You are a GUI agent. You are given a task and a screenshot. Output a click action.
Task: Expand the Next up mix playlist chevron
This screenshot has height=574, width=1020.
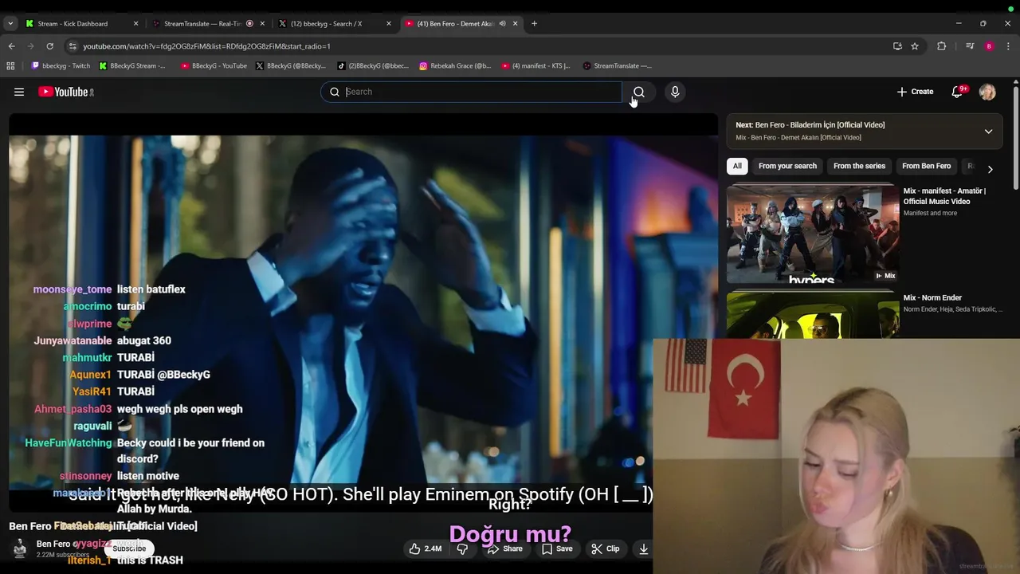[x=988, y=132]
